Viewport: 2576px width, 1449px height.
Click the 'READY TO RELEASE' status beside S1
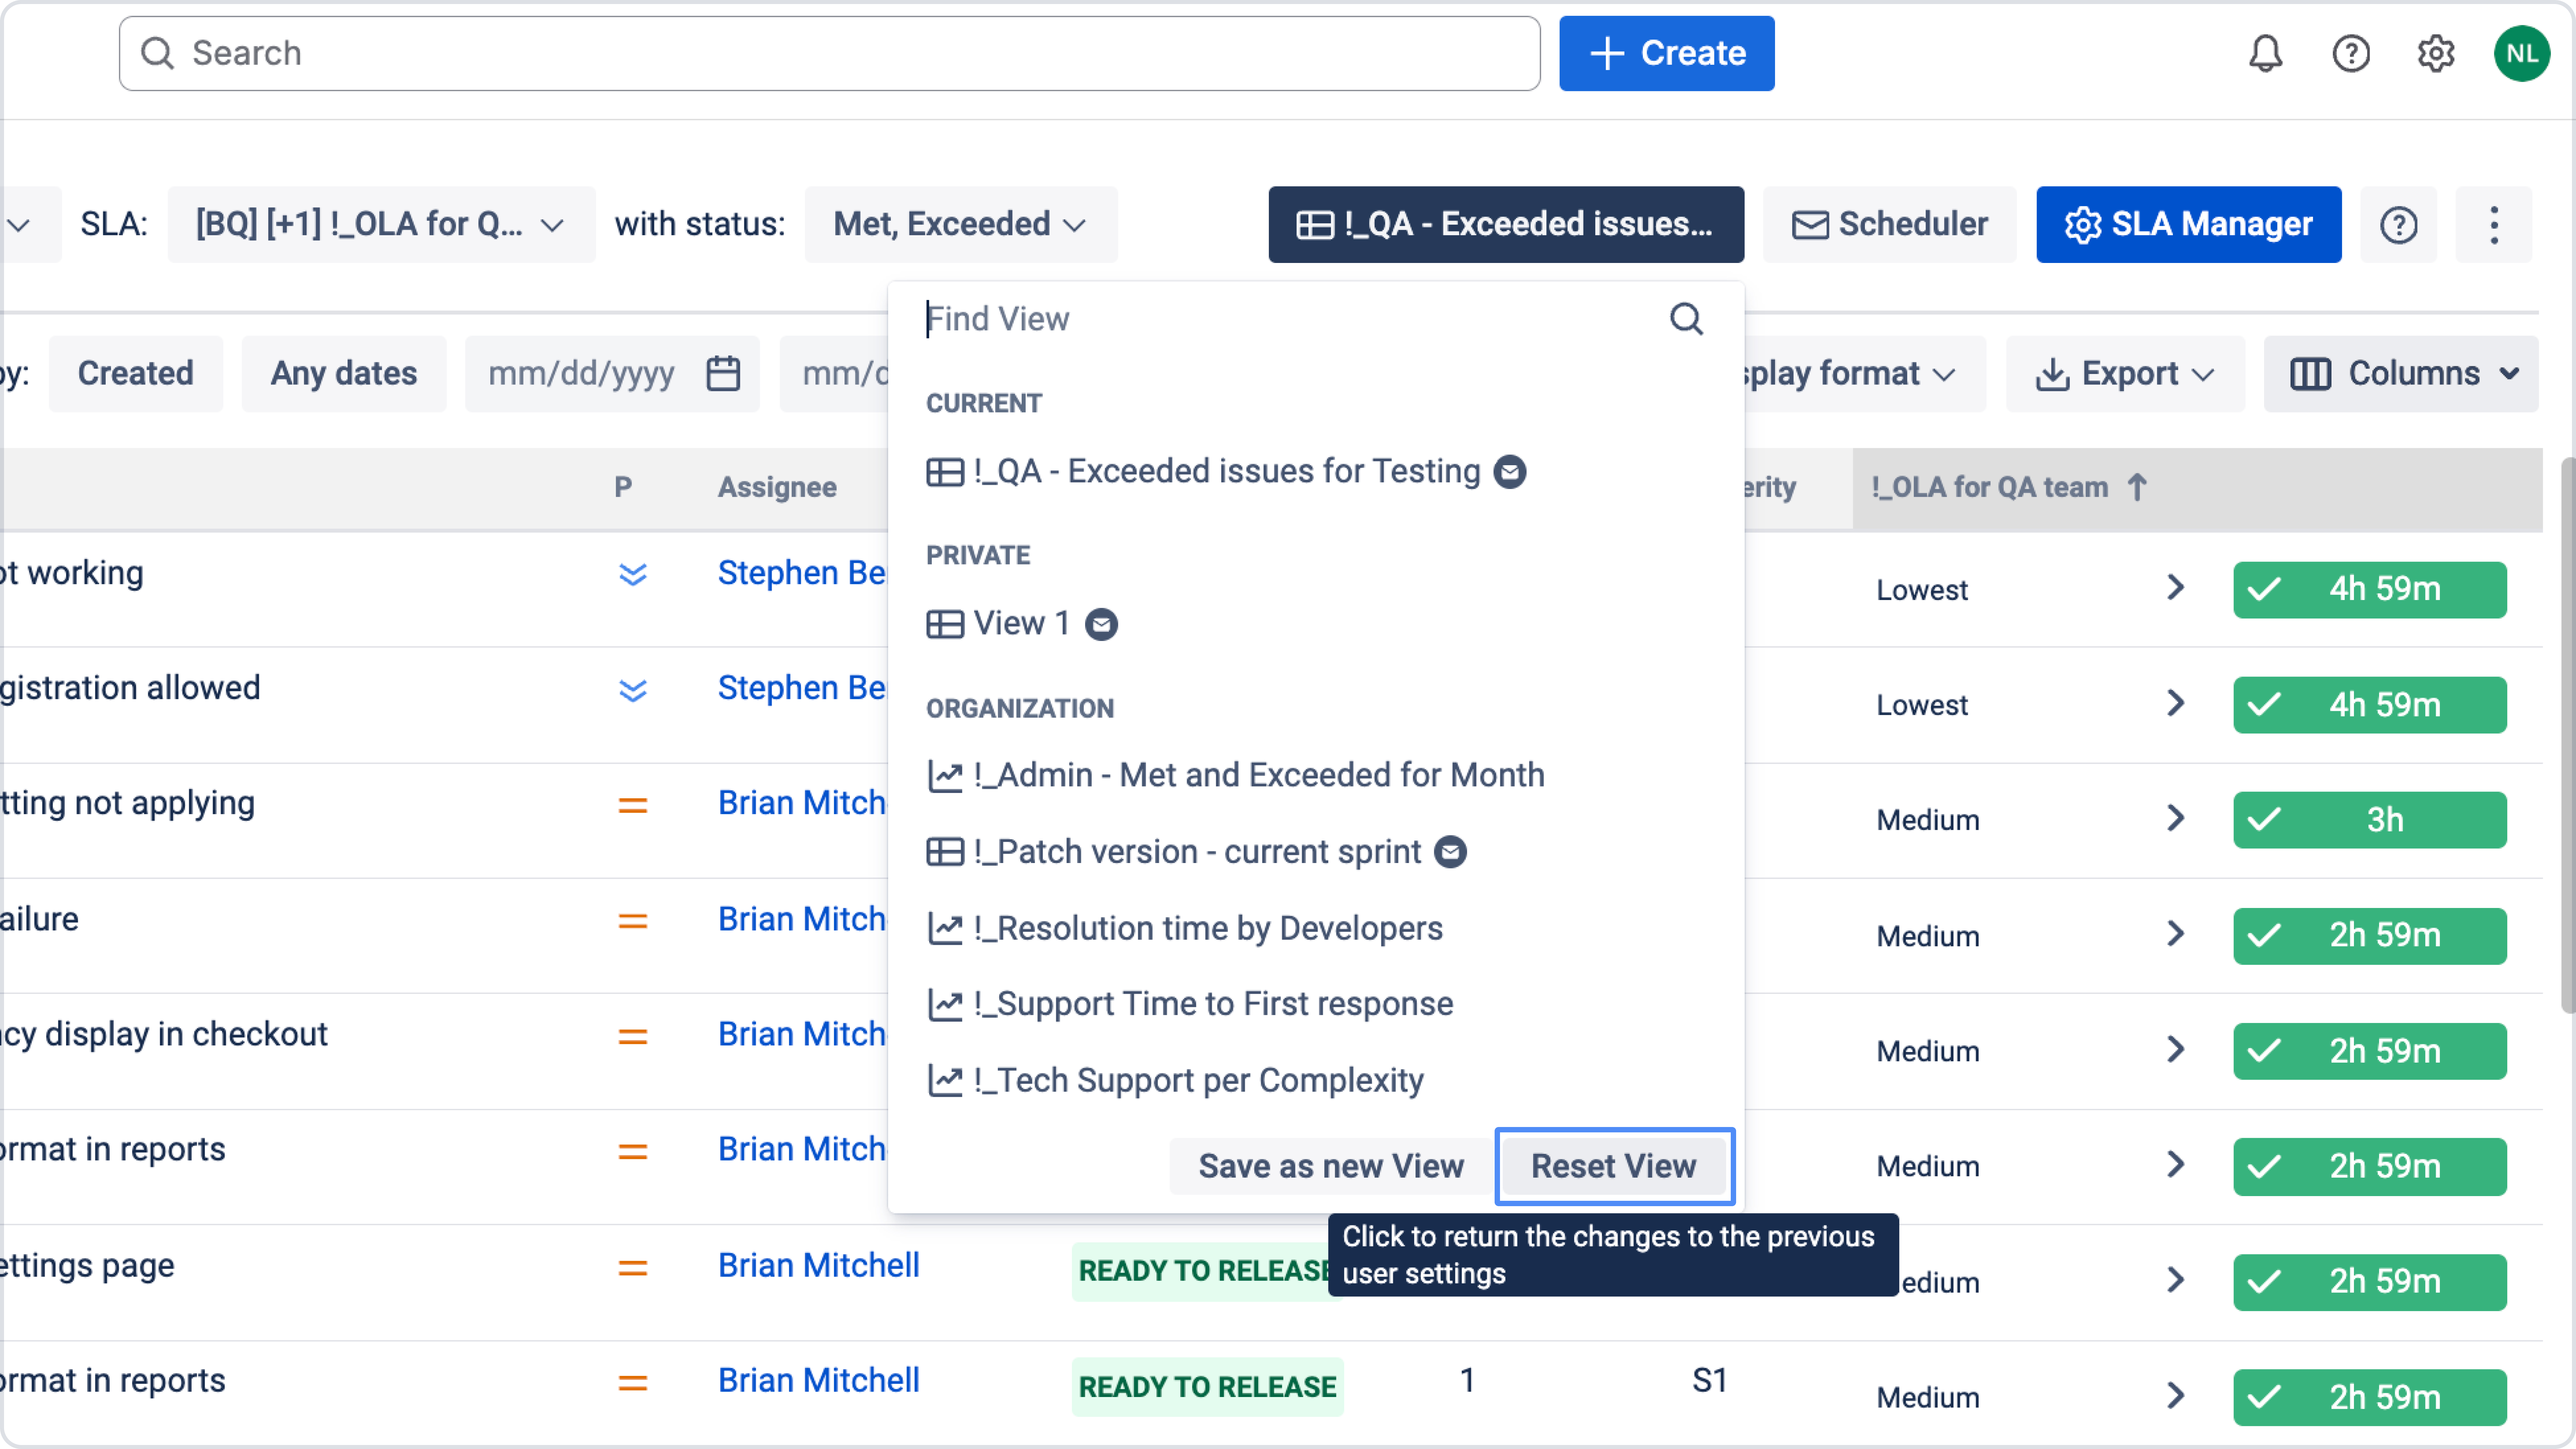tap(1207, 1387)
